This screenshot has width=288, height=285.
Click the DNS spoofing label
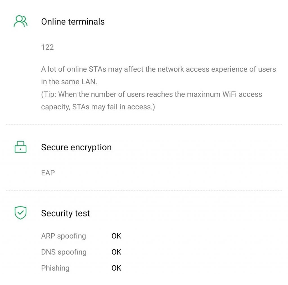coord(64,252)
